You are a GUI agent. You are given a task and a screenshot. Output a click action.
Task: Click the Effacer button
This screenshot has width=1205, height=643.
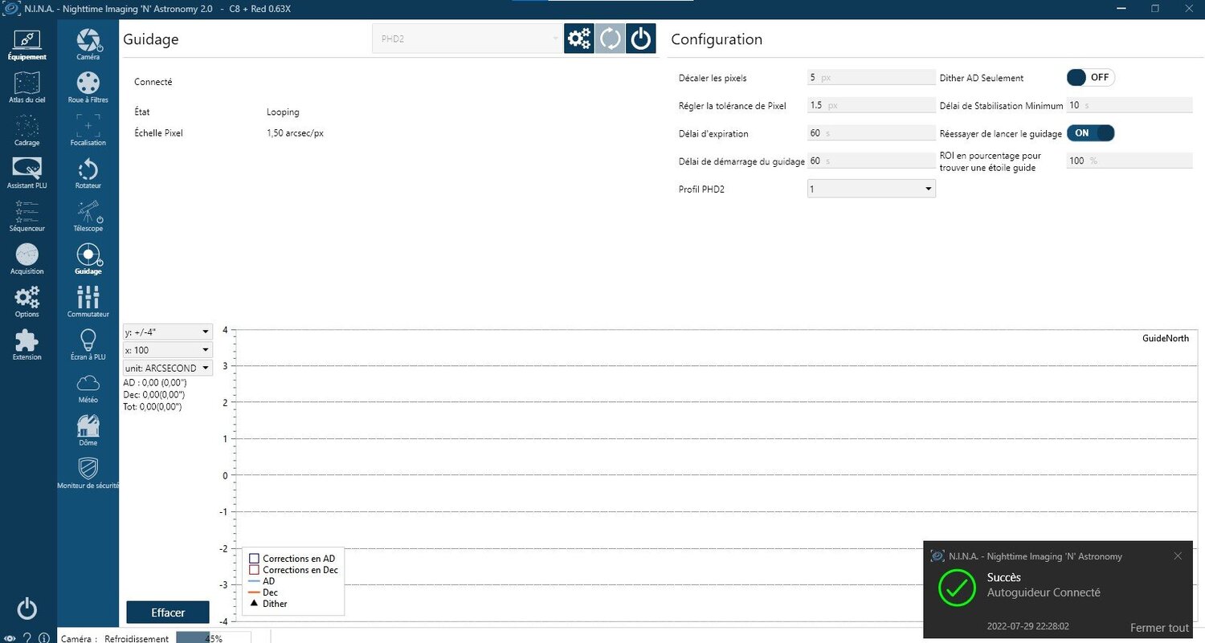click(x=168, y=612)
